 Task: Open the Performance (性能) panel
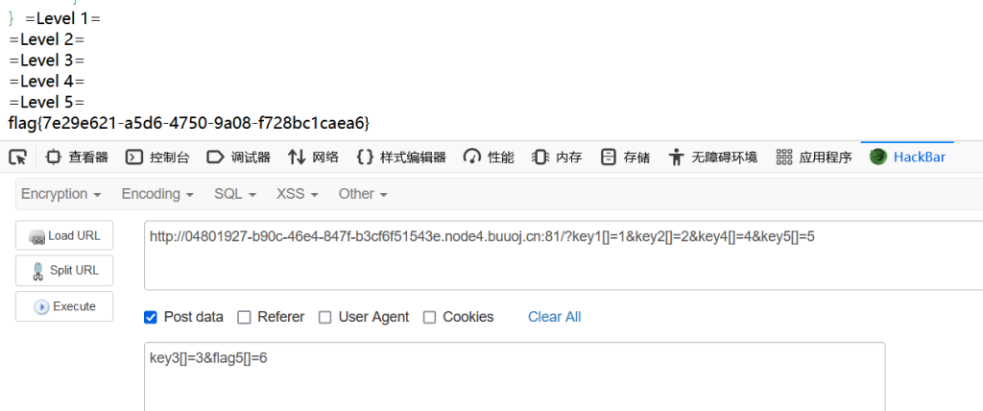(x=489, y=157)
